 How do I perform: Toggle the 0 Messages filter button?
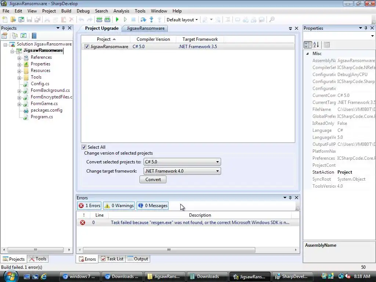[x=152, y=206]
